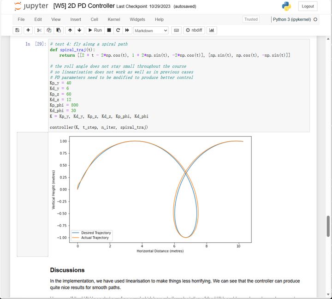332x299 pixels.
Task: Insert a cell below with plus icon
Action: coord(28,30)
